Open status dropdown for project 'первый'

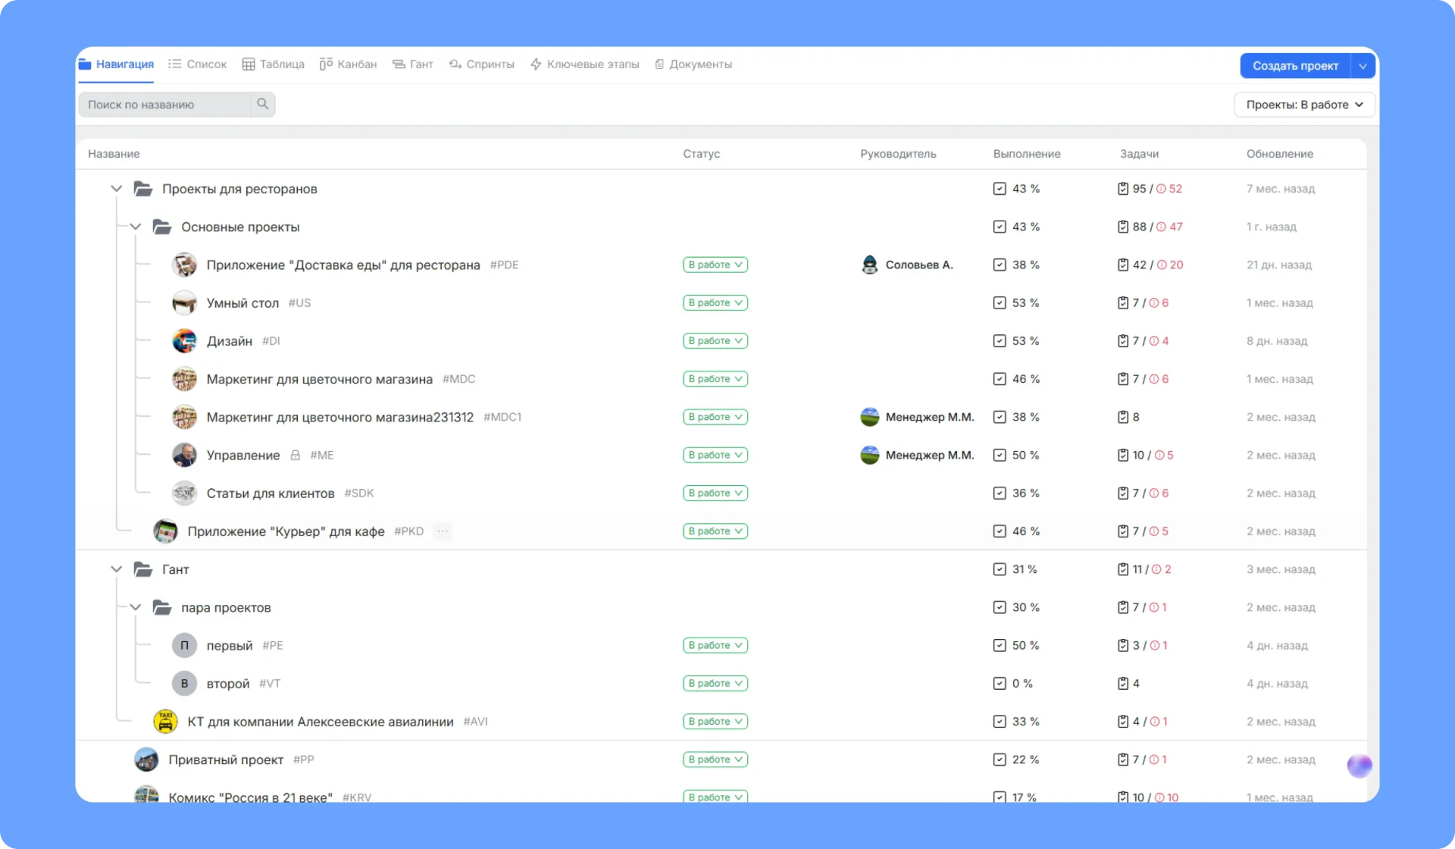(x=715, y=645)
